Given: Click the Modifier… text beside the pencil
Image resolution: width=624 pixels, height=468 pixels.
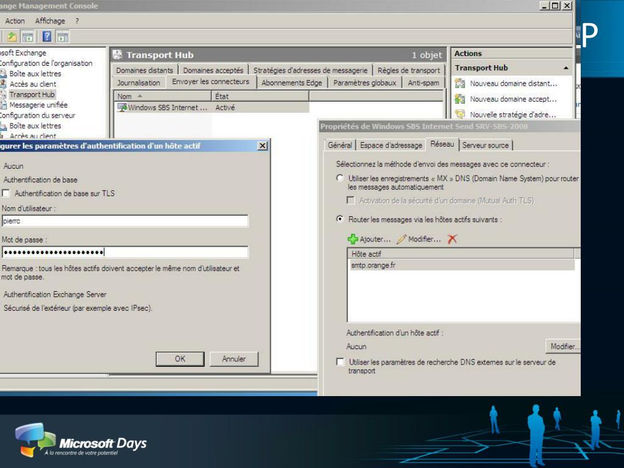Looking at the screenshot, I should pos(424,239).
